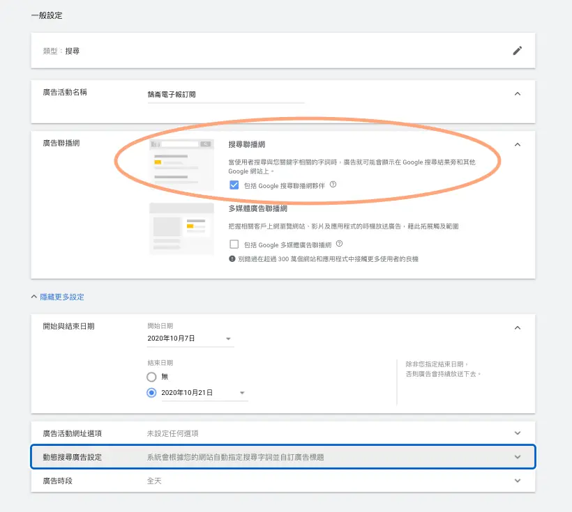Click the 全天 value text
This screenshot has width=572, height=512.
(154, 481)
